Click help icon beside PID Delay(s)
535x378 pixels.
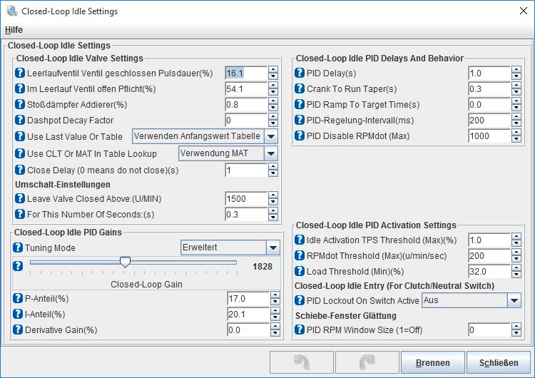coord(300,73)
